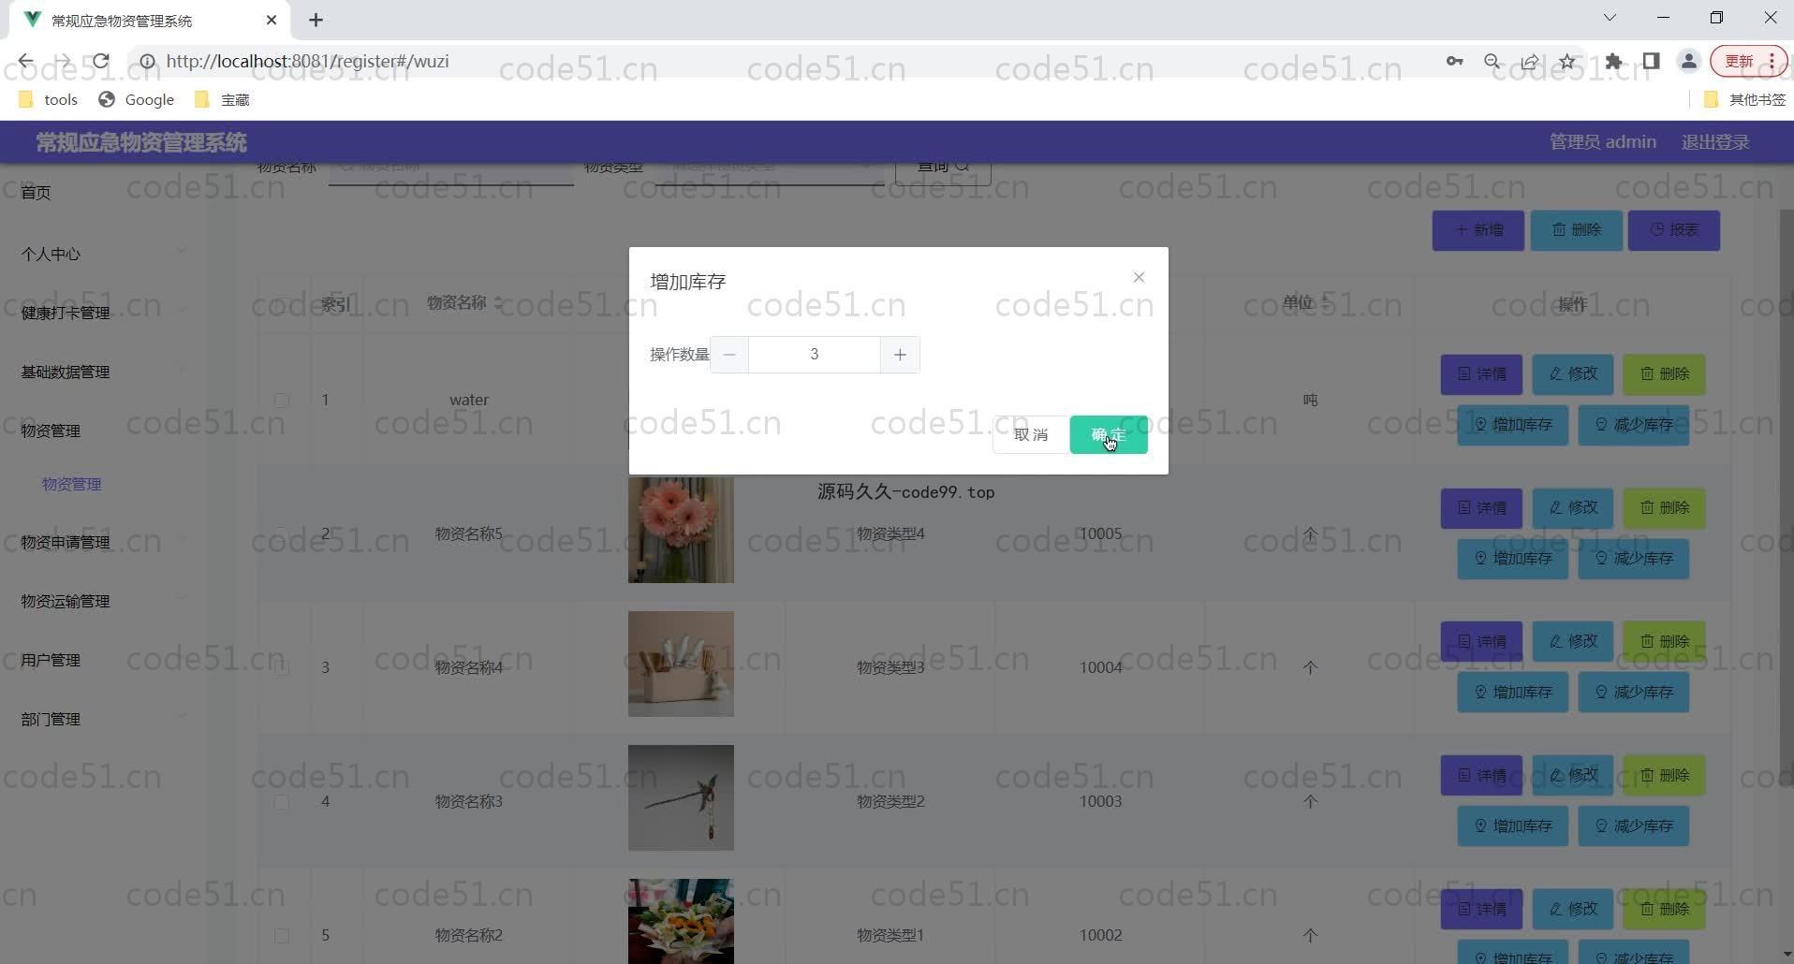Open the thumbnail image for 物资名称4
The height and width of the screenshot is (964, 1794).
pyautogui.click(x=681, y=664)
